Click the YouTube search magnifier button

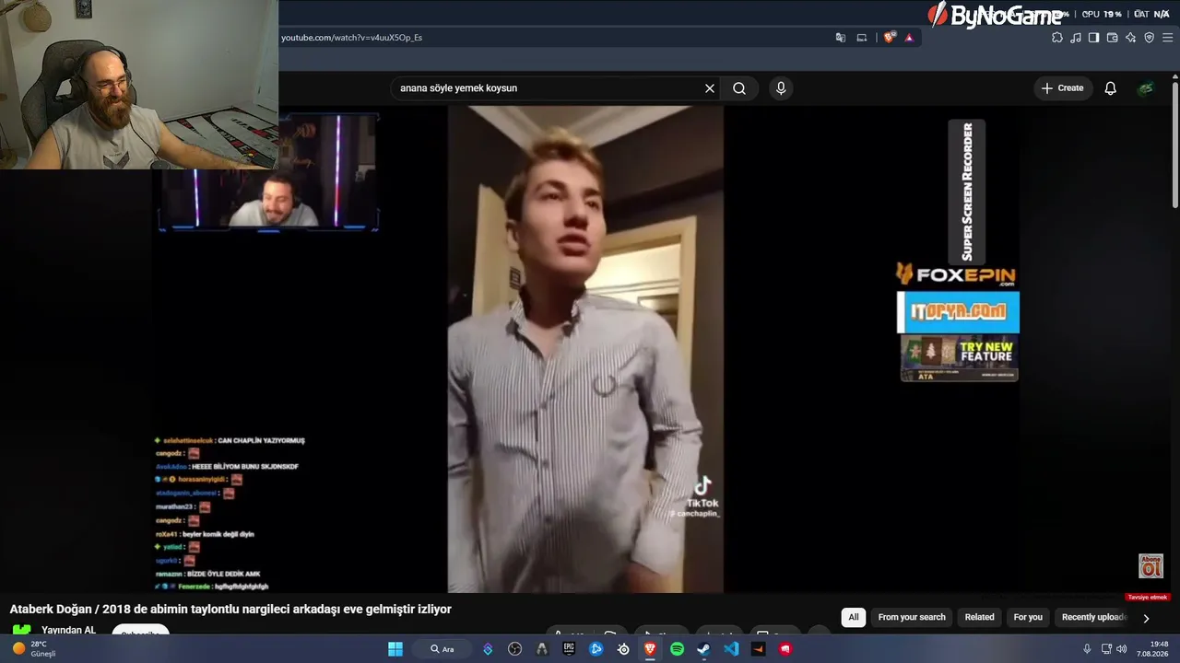pyautogui.click(x=739, y=88)
